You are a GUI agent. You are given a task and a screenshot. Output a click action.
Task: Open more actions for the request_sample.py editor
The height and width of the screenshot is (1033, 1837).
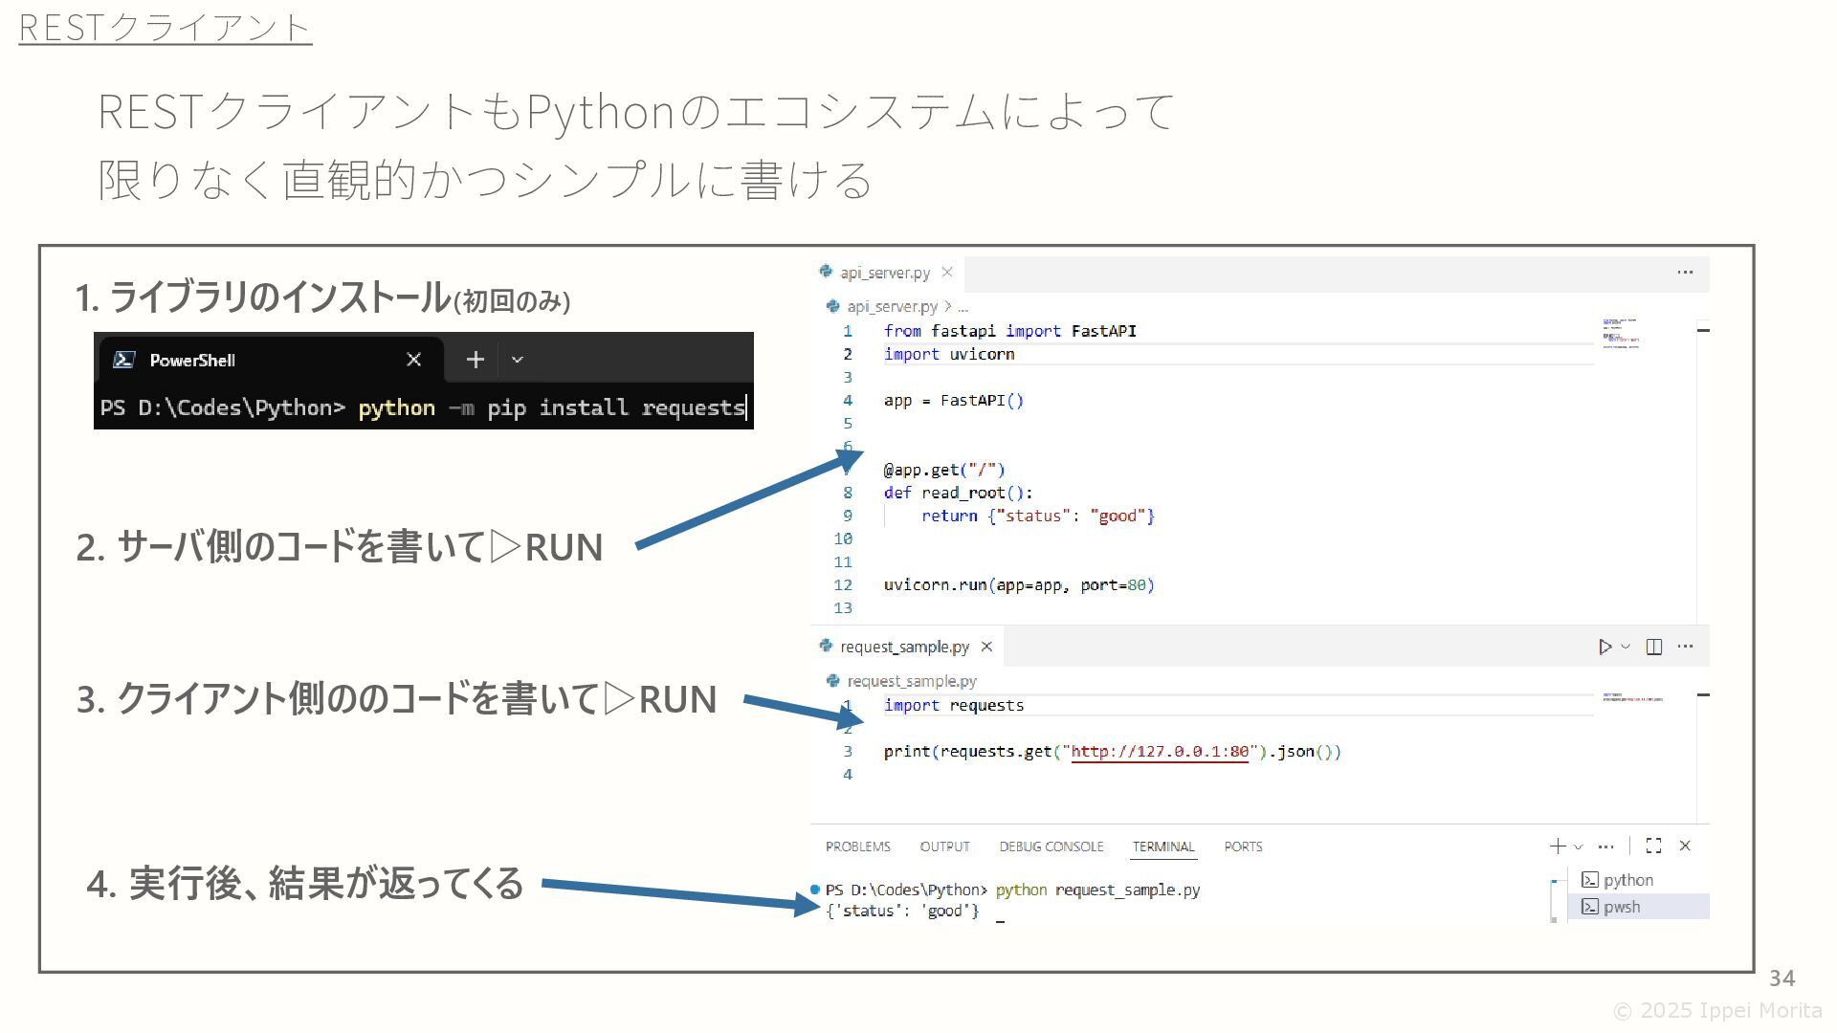(1685, 648)
